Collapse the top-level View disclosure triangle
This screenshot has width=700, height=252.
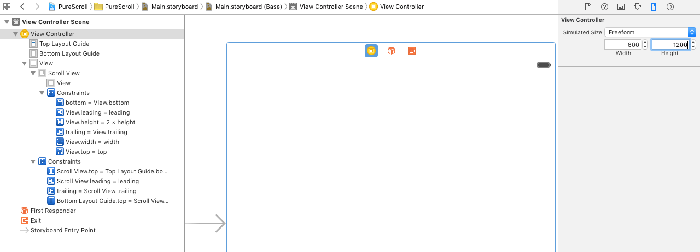coord(24,63)
